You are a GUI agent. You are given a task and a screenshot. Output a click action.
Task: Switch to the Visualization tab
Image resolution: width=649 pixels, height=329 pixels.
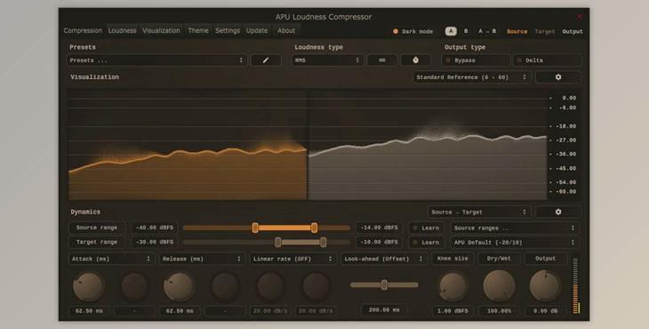click(x=161, y=30)
